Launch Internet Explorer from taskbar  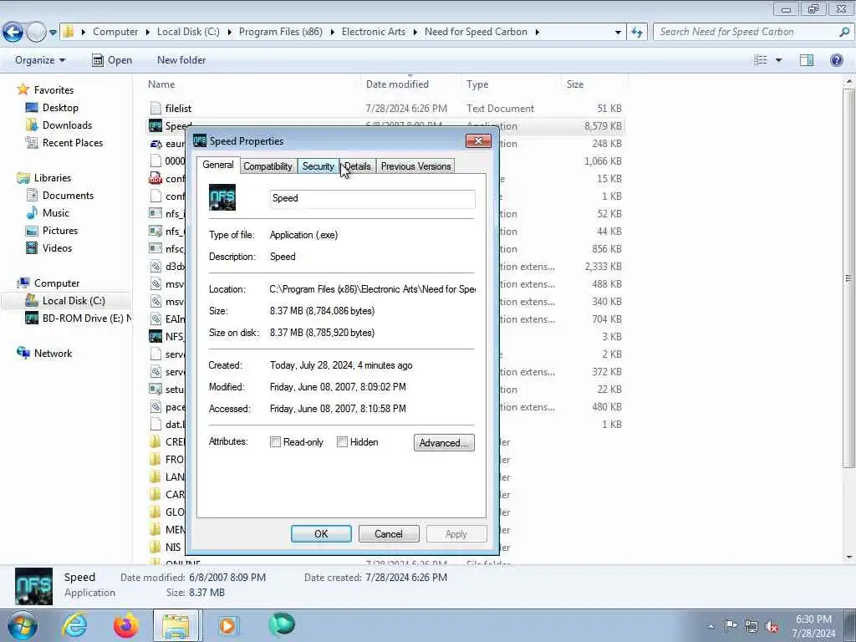(x=74, y=625)
